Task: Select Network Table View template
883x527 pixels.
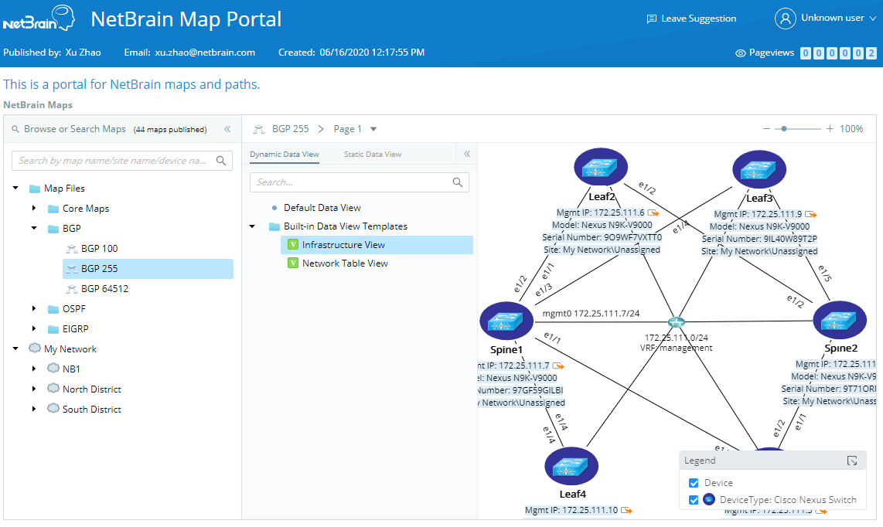Action: click(345, 263)
